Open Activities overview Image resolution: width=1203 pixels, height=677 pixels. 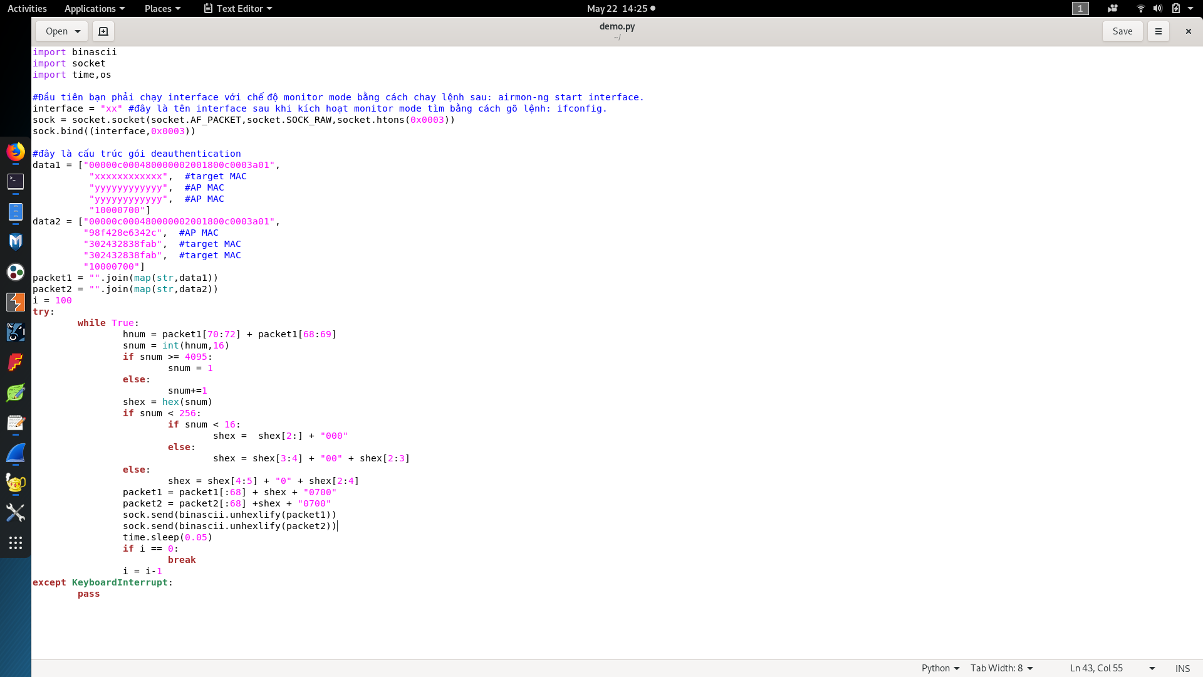click(x=27, y=8)
